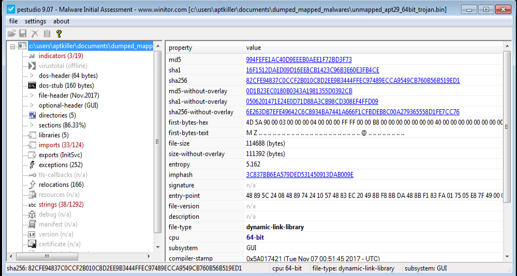The image size is (517, 276).
Task: Open the about menu
Action: [x=62, y=21]
